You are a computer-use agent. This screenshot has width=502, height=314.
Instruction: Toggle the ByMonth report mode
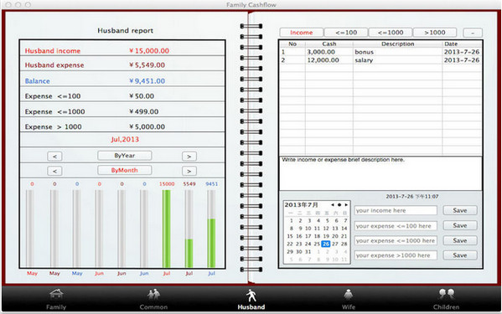pos(125,171)
